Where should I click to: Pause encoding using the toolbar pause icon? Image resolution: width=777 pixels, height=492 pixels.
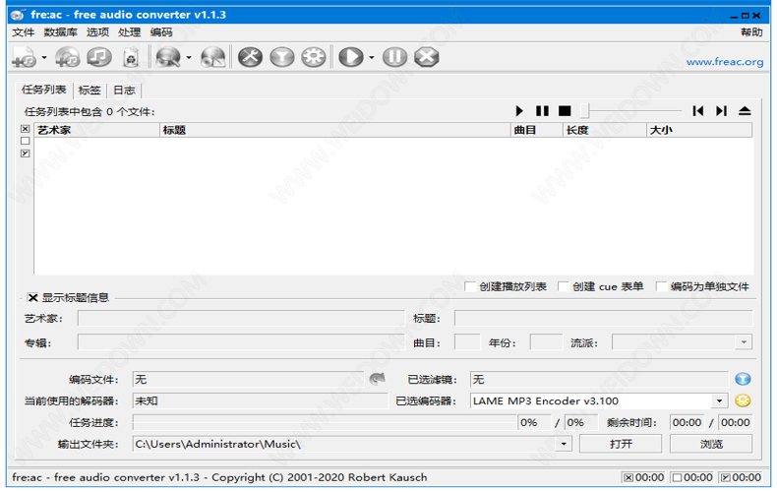click(394, 58)
